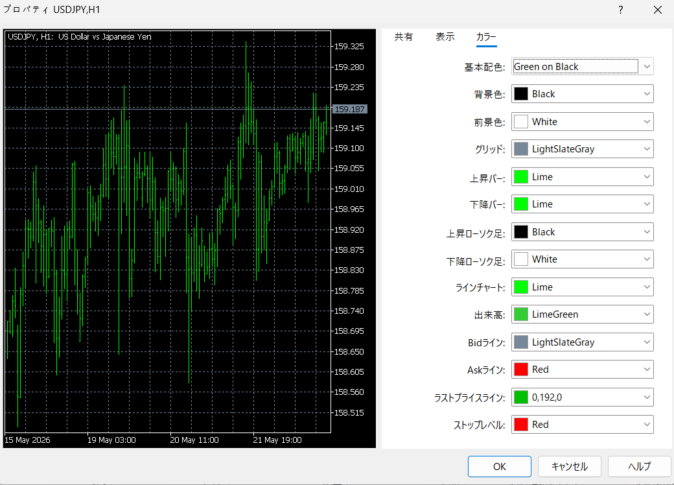Click the 159.010 price axis label
This screenshot has width=674, height=485.
point(349,189)
